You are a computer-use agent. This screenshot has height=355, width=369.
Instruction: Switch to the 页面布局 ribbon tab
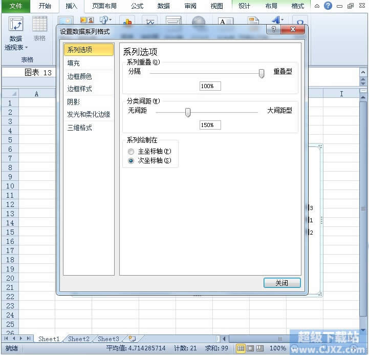coord(104,6)
